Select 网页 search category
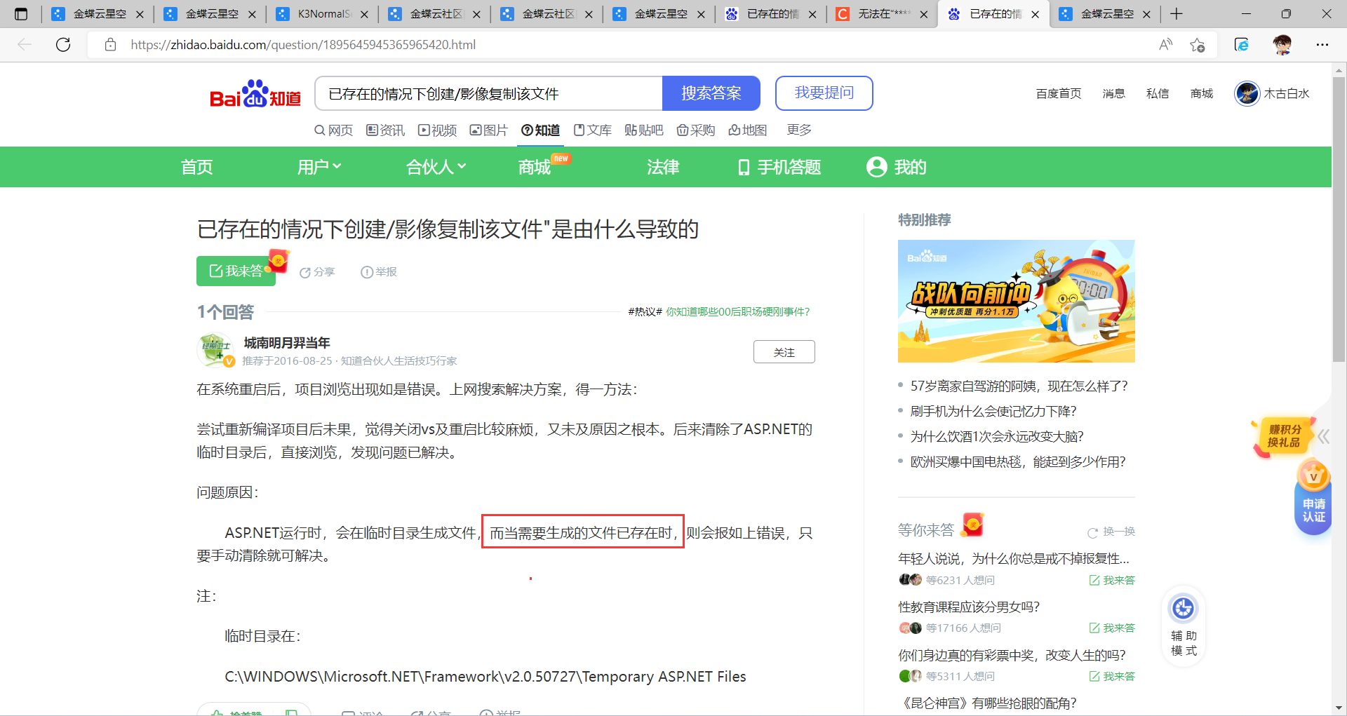This screenshot has height=716, width=1347. pyautogui.click(x=334, y=130)
